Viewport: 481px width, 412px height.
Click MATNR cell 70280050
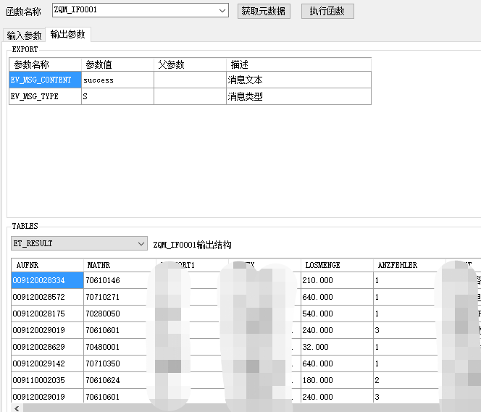120,314
